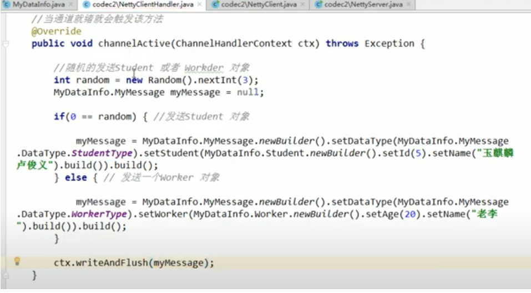Image resolution: width=531 pixels, height=293 pixels.
Task: Close the NettyClient.java tab
Action: (x=302, y=4)
